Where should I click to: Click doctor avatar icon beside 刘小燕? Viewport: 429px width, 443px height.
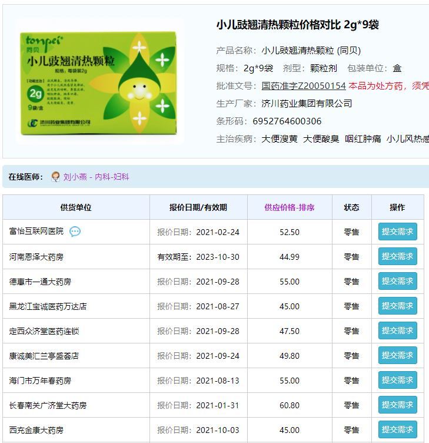[55, 177]
